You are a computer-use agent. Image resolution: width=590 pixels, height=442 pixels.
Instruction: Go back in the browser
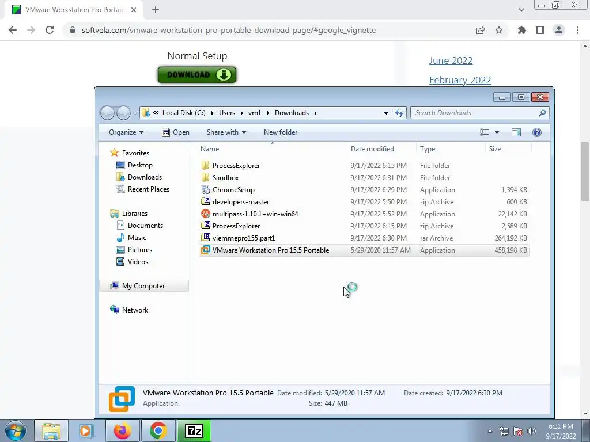(x=13, y=30)
